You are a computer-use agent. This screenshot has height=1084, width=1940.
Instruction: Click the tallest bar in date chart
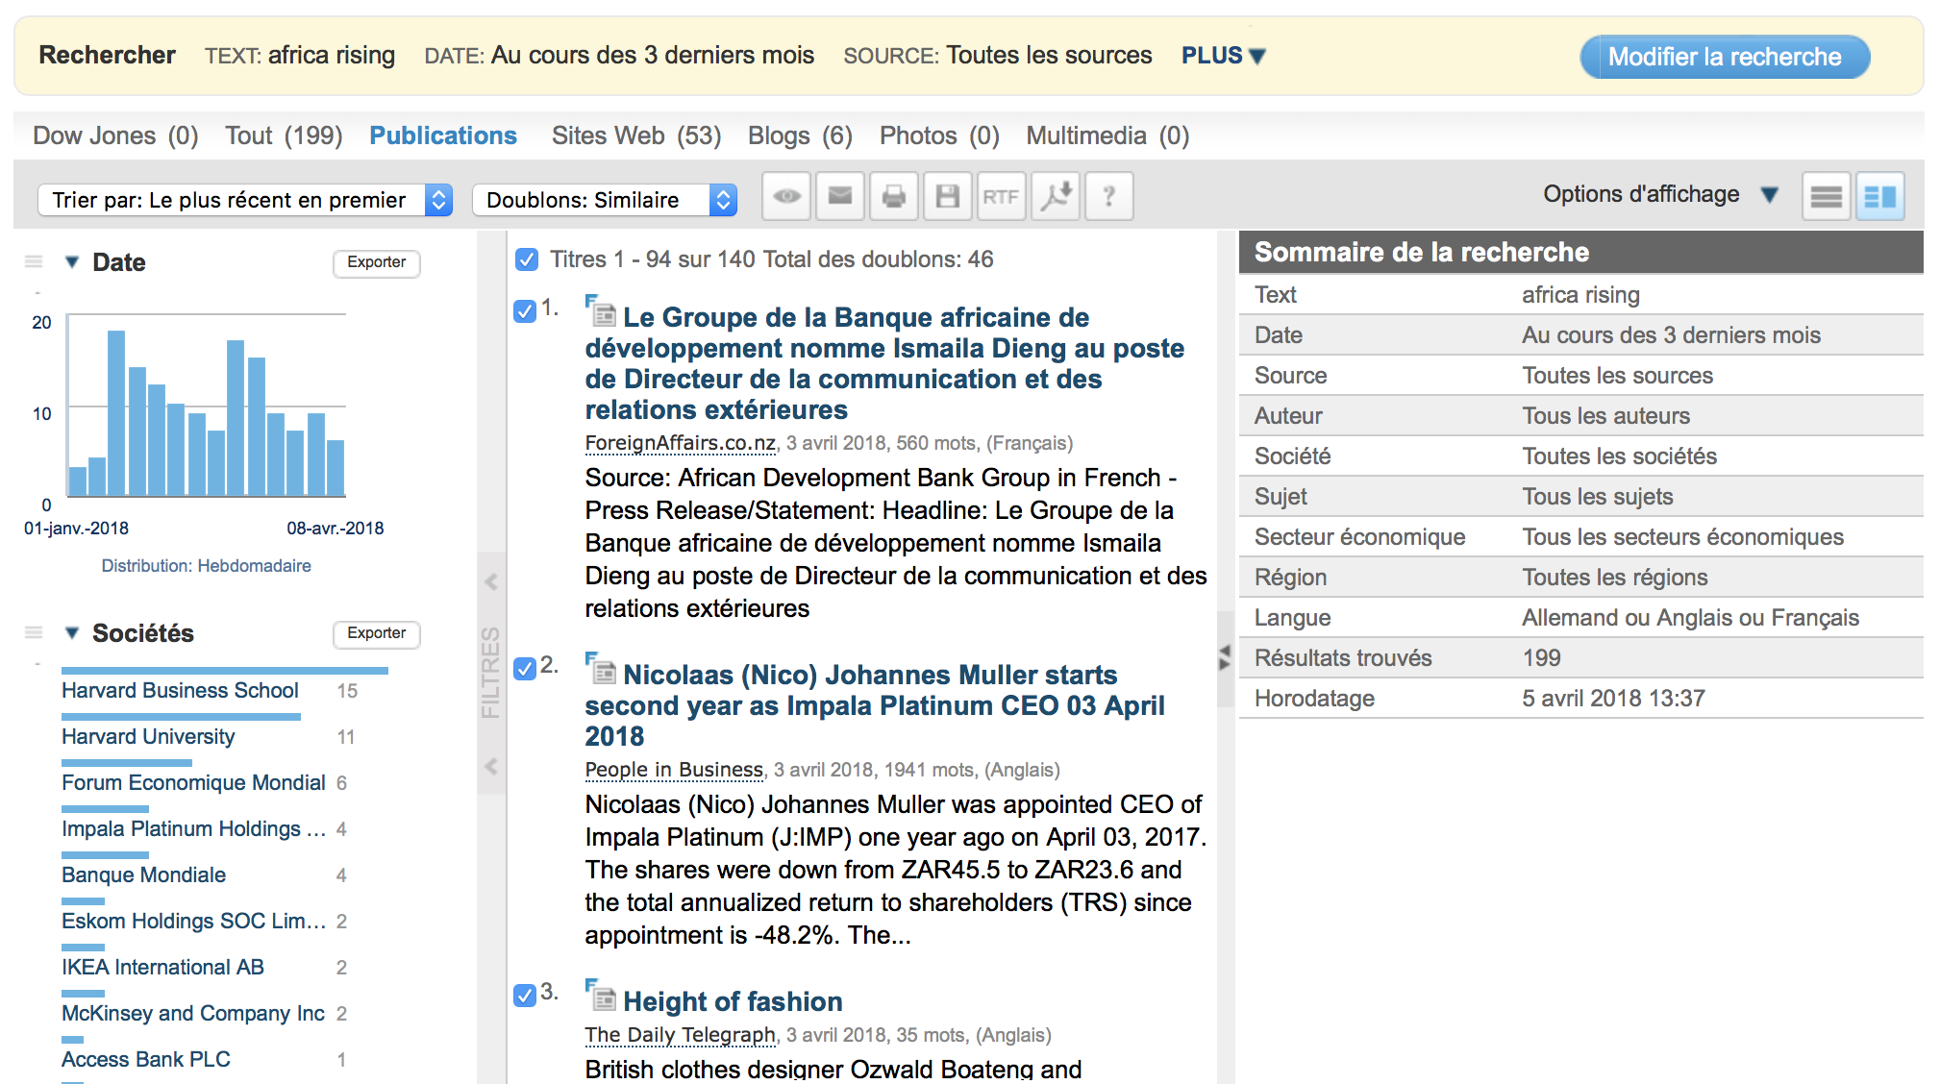coord(116,413)
